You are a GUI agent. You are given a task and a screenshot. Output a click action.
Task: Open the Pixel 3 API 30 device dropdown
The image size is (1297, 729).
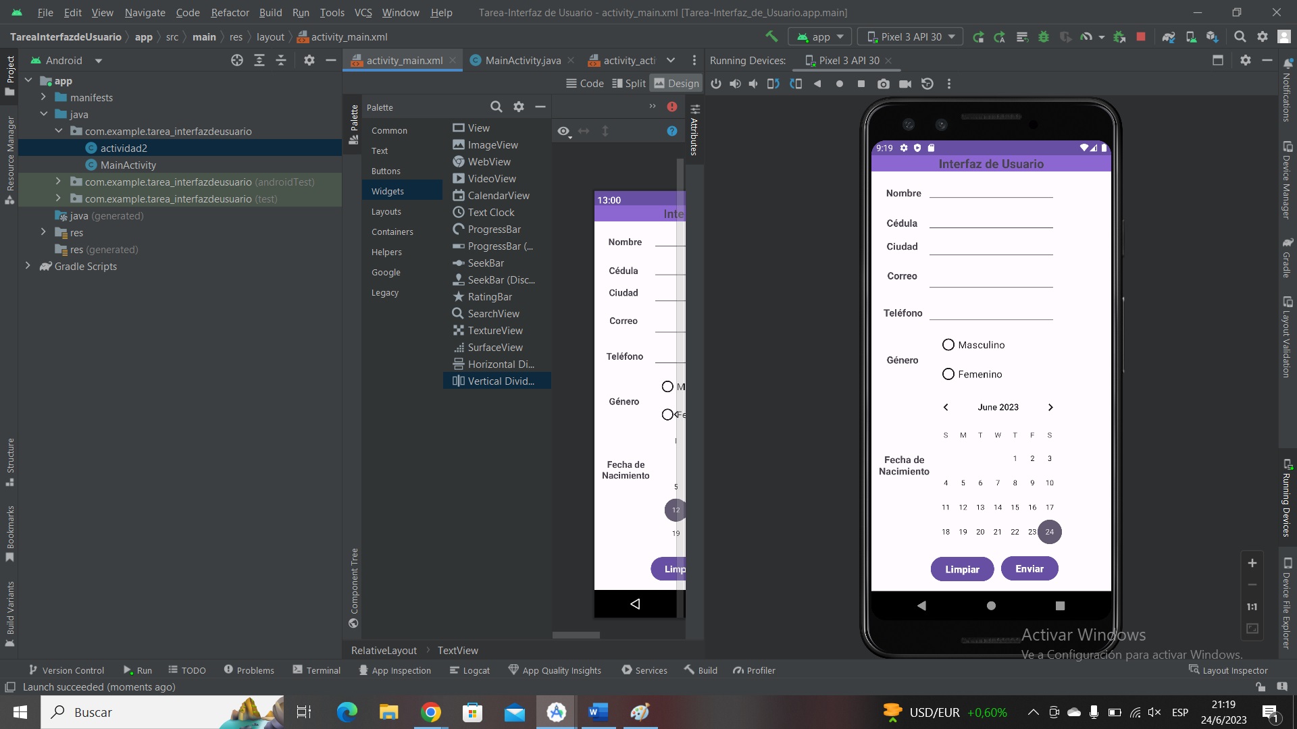[911, 36]
